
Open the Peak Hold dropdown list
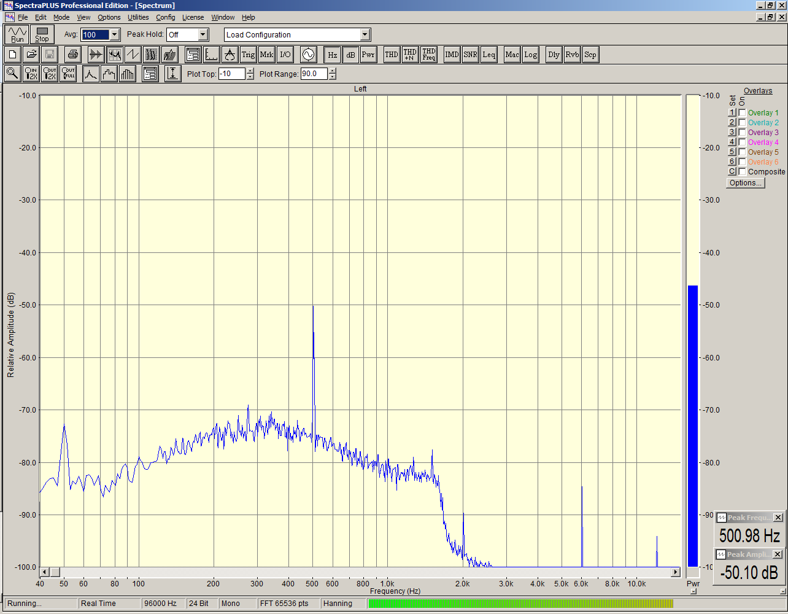click(203, 35)
